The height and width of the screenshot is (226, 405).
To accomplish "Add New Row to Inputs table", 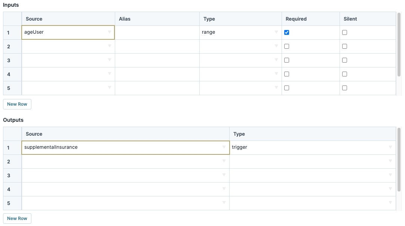I will pyautogui.click(x=17, y=104).
